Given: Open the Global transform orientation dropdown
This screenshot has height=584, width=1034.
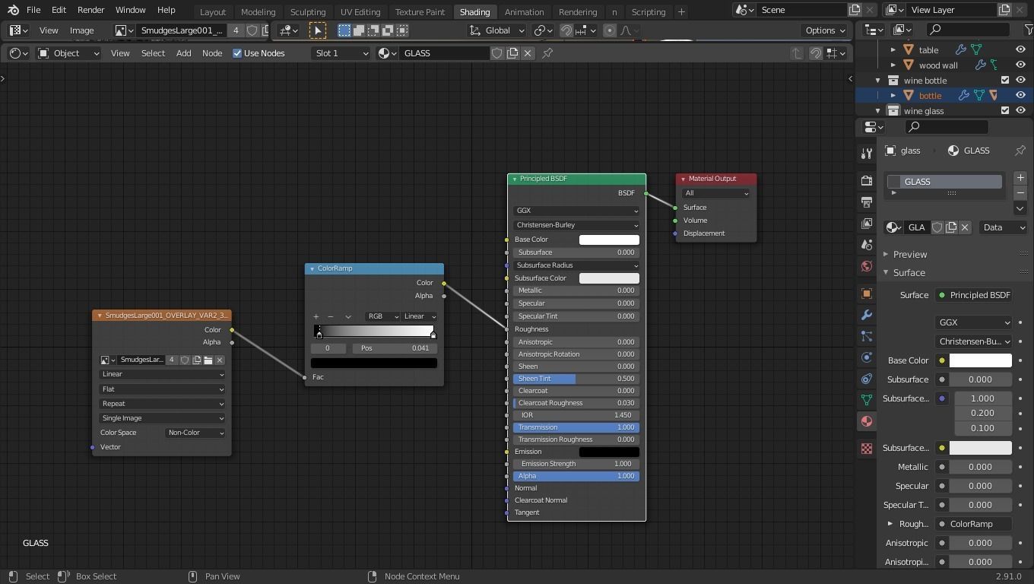Looking at the screenshot, I should (496, 30).
